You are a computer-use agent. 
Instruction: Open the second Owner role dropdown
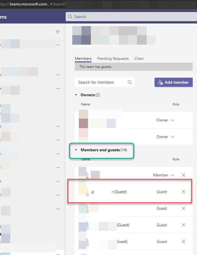click(x=173, y=137)
